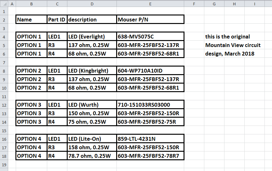The image size is (272, 171).
Task: Select cell '710-151033RS03000'
Action: point(150,105)
